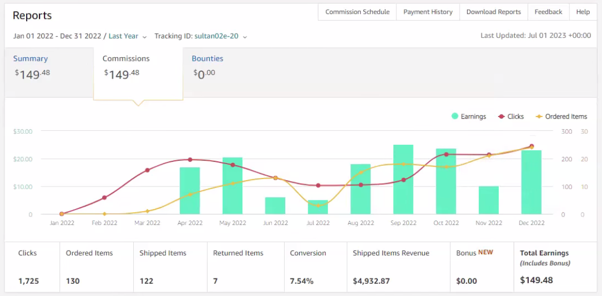Switch to the Bounties tab
The image size is (602, 296).
pyautogui.click(x=207, y=59)
